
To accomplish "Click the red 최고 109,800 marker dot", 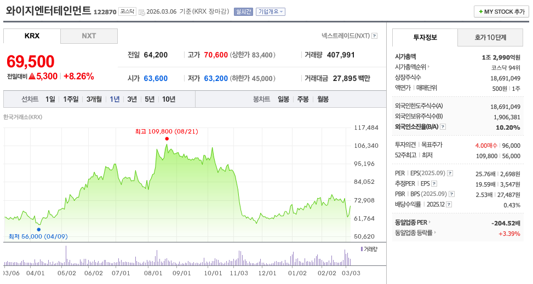I will pyautogui.click(x=167, y=138).
